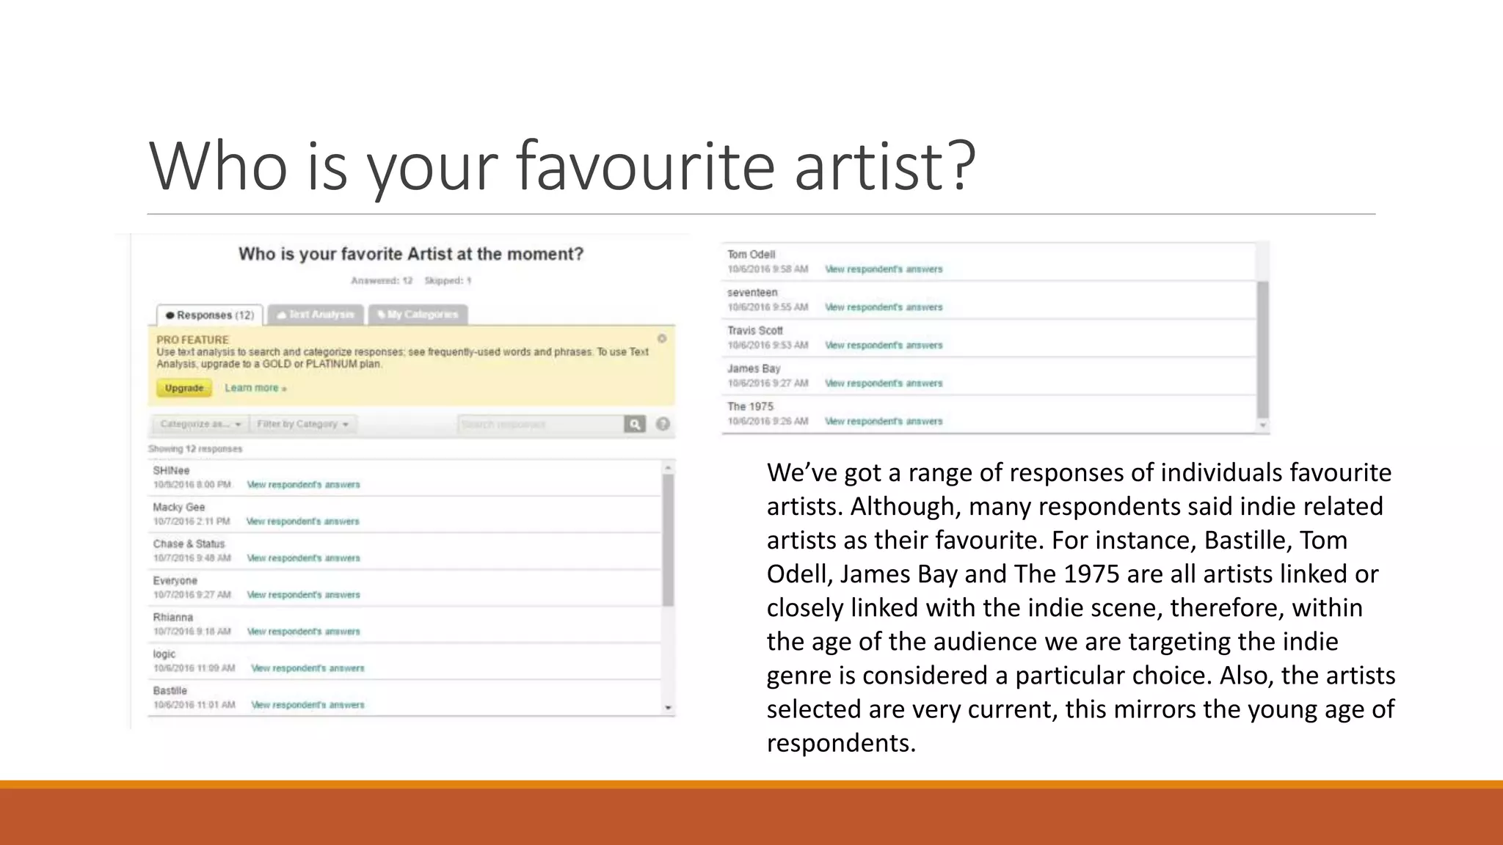Switch to the Responses (12) tab

click(210, 315)
